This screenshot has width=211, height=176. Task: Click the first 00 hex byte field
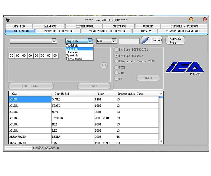click(12, 56)
